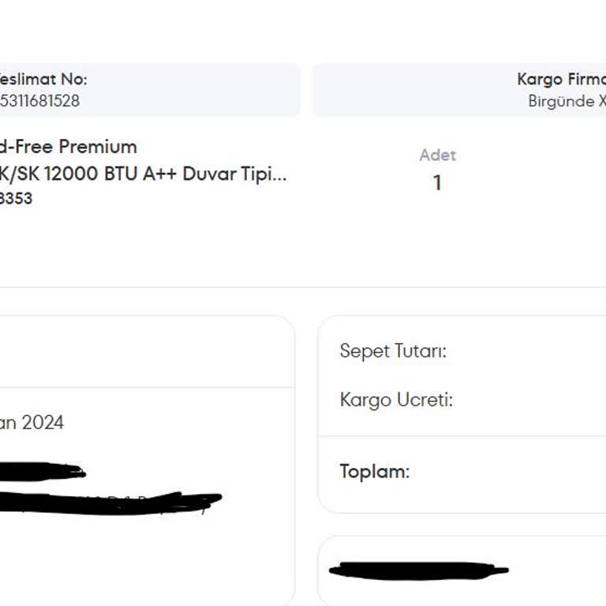Viewport: 606px width, 606px height.
Task: Click the bold "Toplam:" label
Action: click(375, 472)
